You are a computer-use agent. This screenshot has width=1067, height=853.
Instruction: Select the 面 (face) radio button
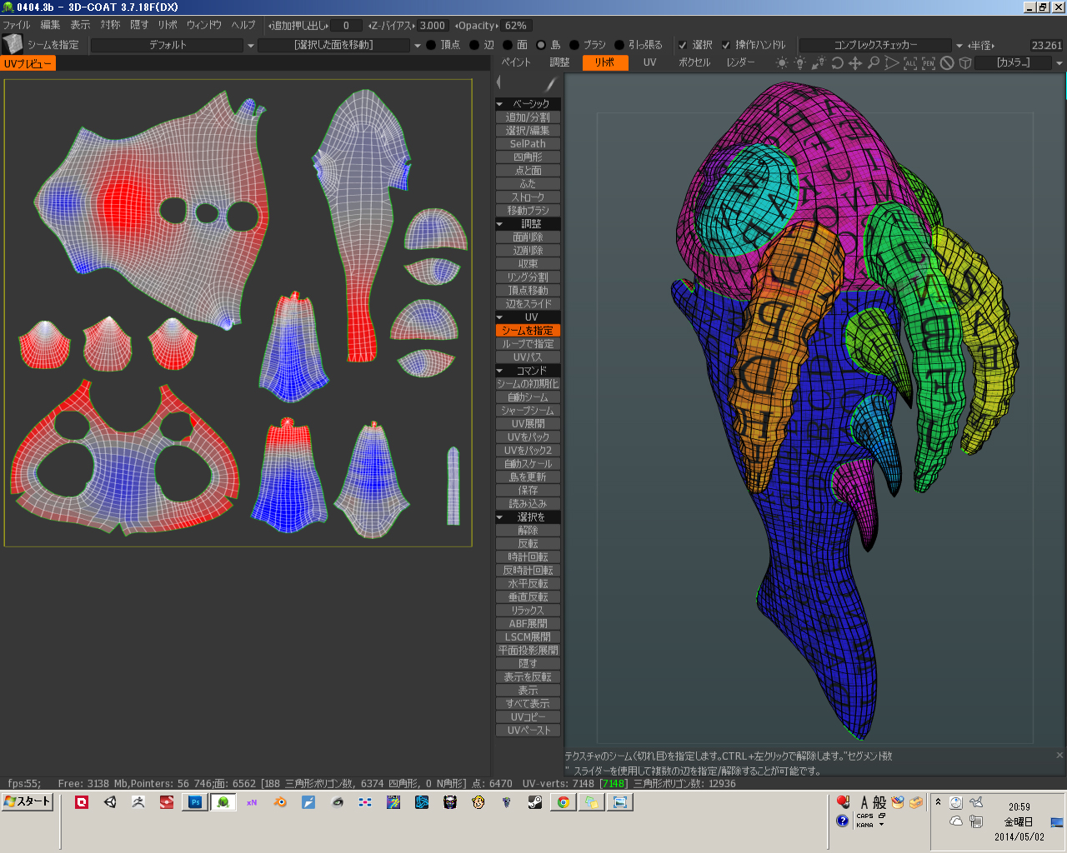point(507,45)
